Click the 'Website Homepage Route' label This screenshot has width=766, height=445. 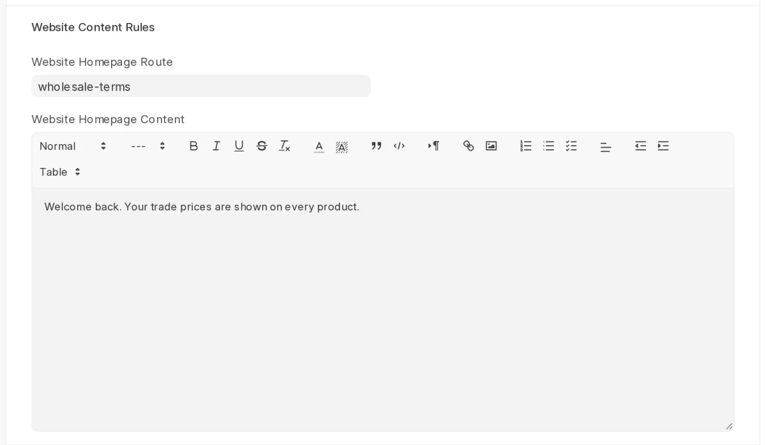102,62
